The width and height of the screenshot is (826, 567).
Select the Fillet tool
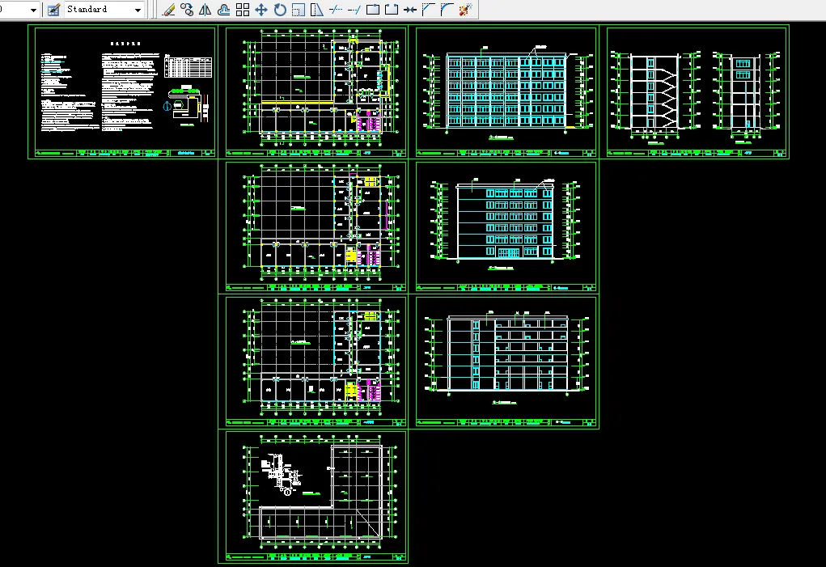coord(447,10)
